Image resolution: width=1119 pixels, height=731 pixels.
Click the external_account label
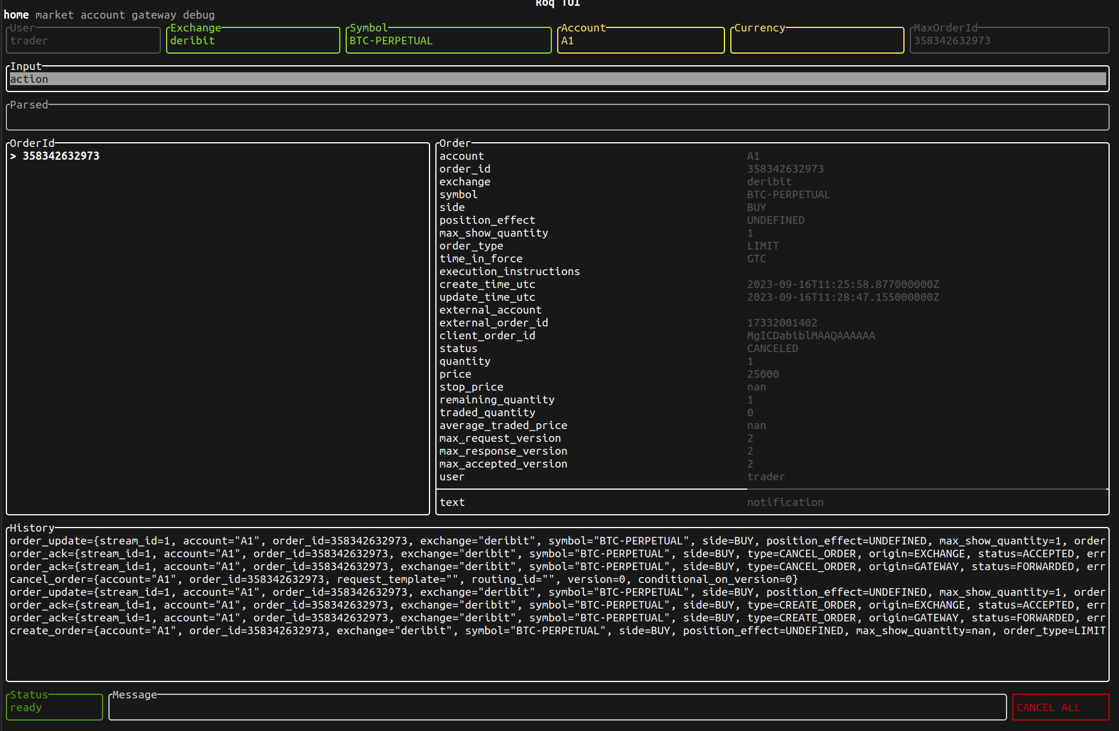(x=491, y=310)
